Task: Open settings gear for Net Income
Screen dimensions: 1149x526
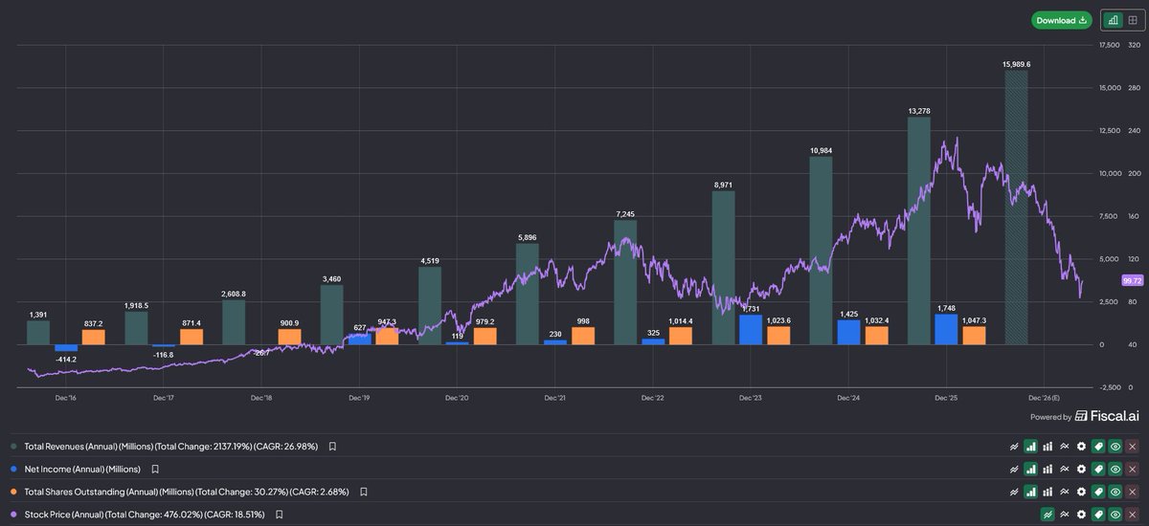Action: 1081,470
